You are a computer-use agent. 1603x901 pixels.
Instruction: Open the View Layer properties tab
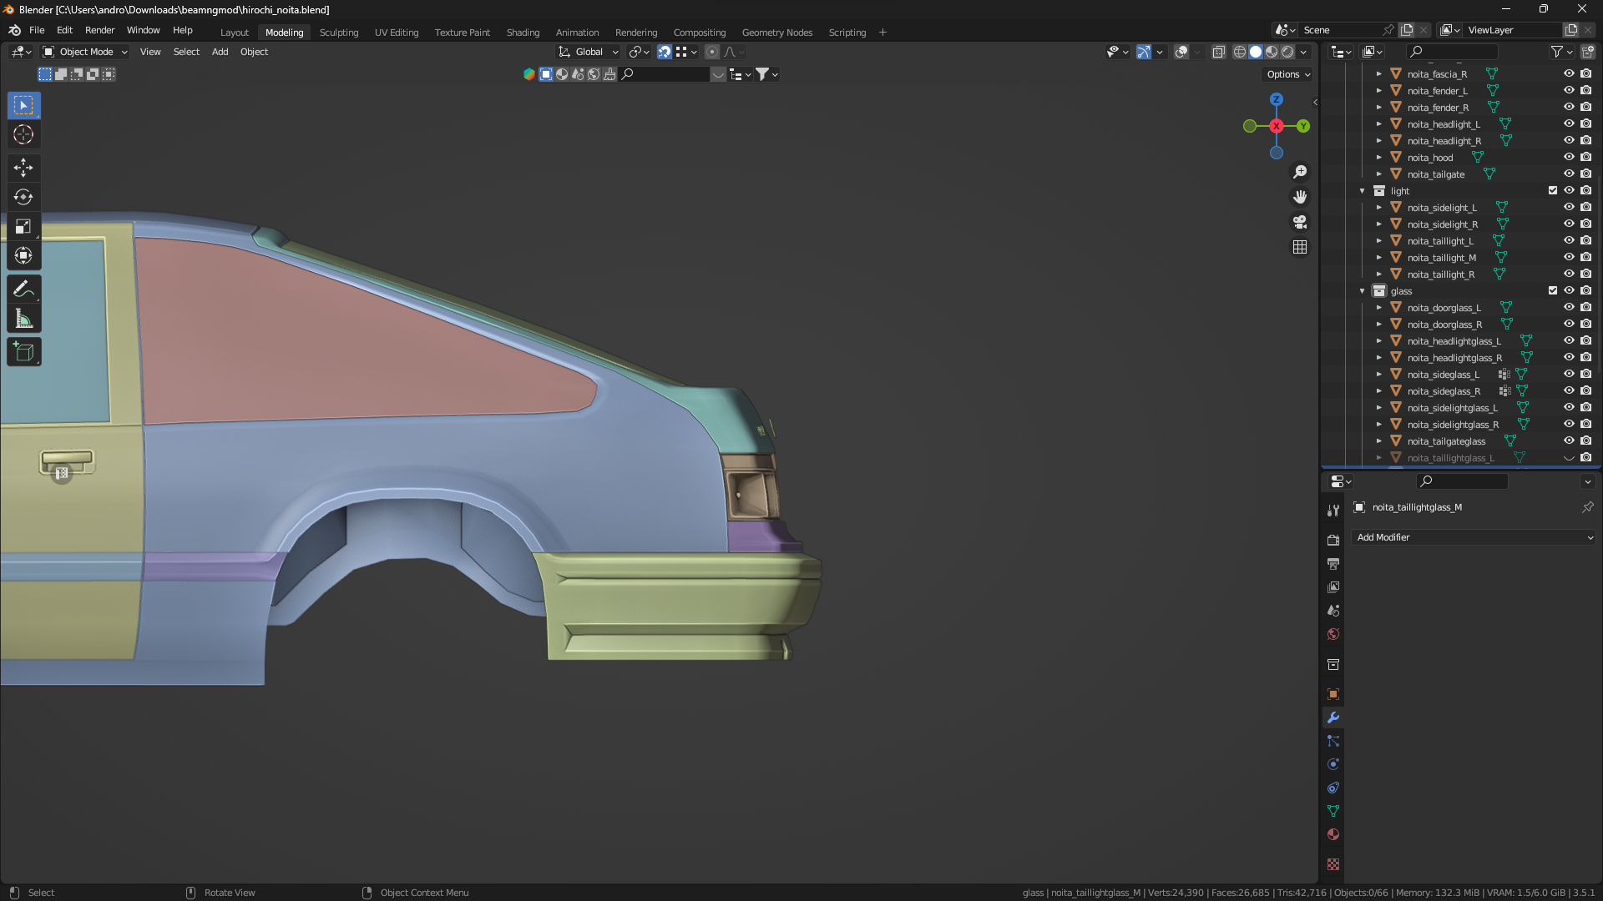pos(1333,587)
